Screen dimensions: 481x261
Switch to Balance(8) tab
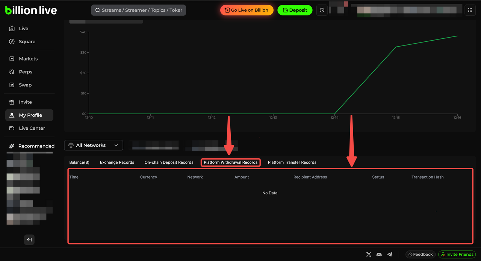(x=79, y=162)
